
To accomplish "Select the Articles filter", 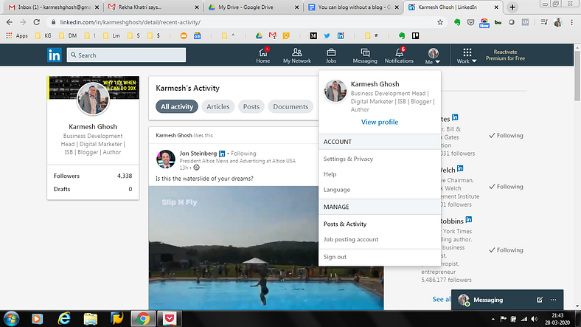I will click(x=218, y=106).
